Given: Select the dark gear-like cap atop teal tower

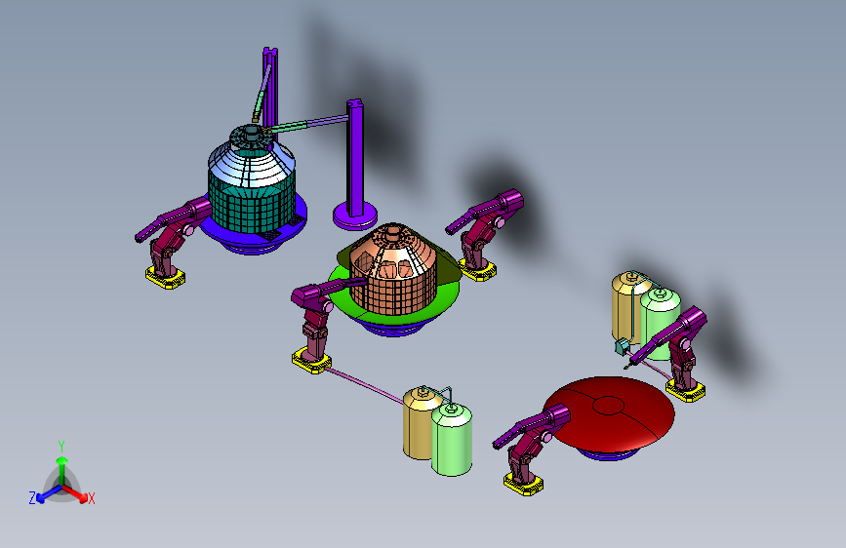Looking at the screenshot, I should [x=252, y=137].
